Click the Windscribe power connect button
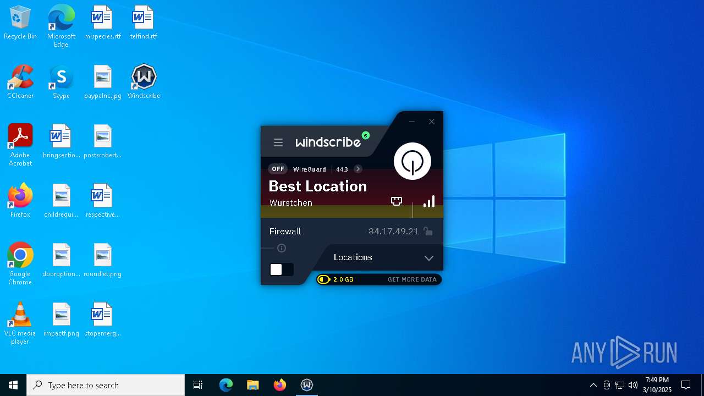 [413, 161]
